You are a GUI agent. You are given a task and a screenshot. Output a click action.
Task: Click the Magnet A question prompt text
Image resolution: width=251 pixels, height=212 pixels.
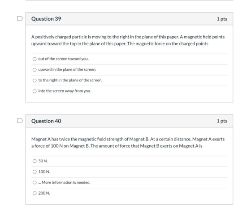(128, 143)
